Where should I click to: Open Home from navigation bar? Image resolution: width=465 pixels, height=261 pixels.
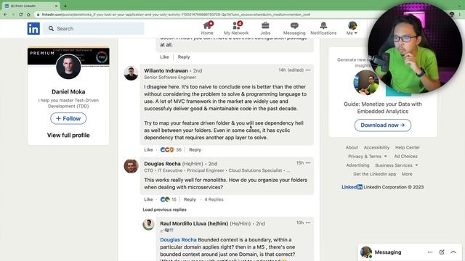coord(207,28)
